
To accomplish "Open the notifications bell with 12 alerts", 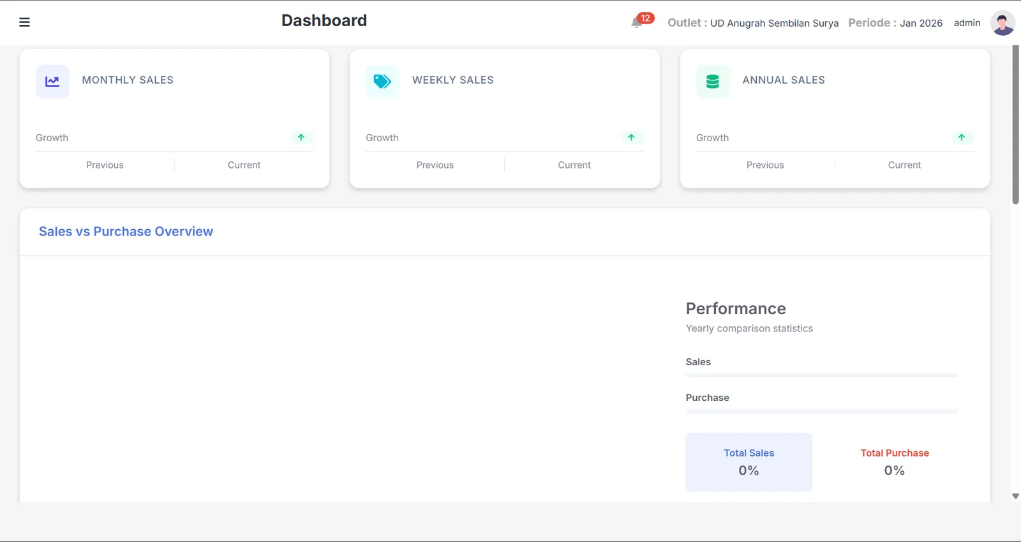I will click(x=642, y=20).
